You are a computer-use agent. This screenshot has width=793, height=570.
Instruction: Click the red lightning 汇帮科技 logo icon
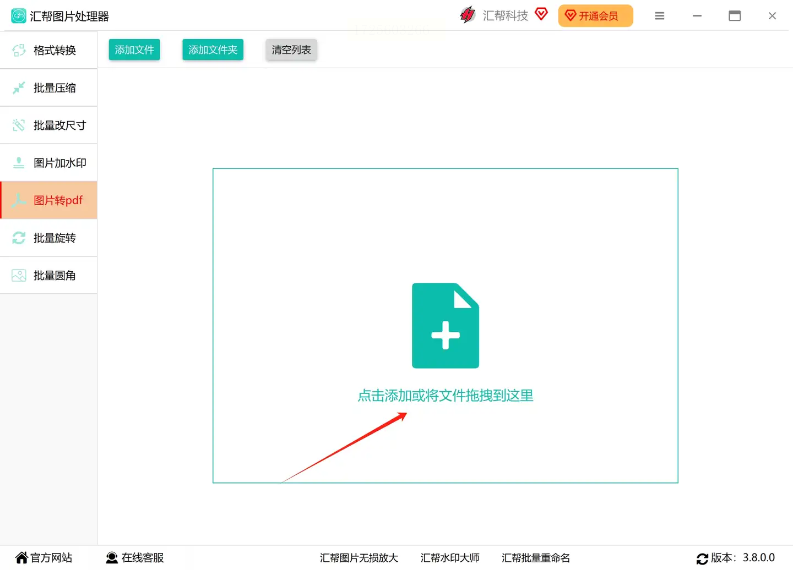(x=468, y=15)
